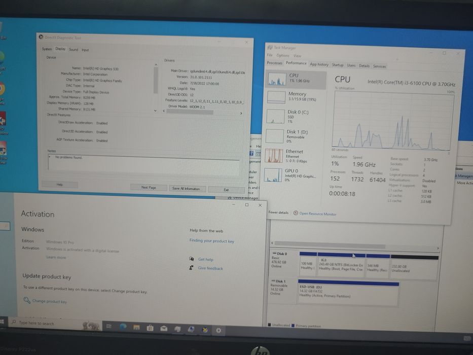Click Get help link in Activation
The width and height of the screenshot is (473, 355).
[x=205, y=259]
